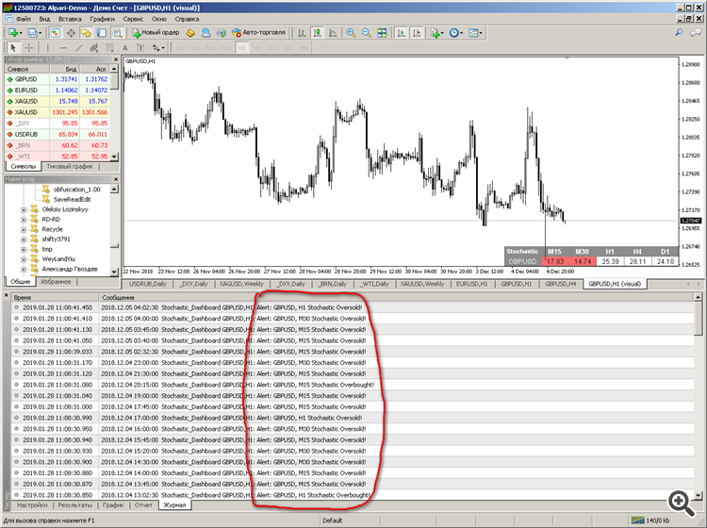707x528 pixels.
Task: Open the Сервис menu
Action: [133, 19]
